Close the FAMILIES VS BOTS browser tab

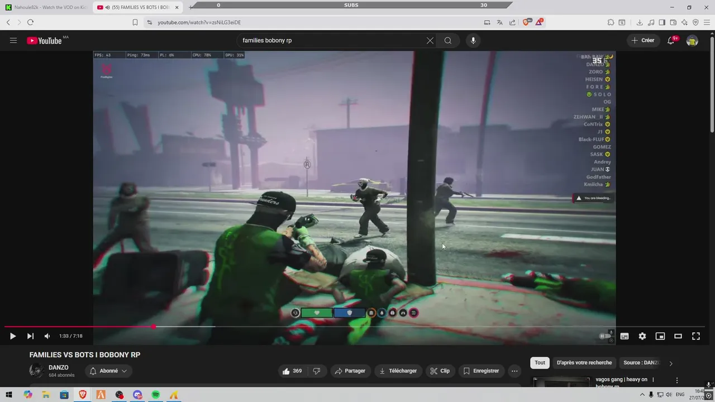(x=177, y=7)
